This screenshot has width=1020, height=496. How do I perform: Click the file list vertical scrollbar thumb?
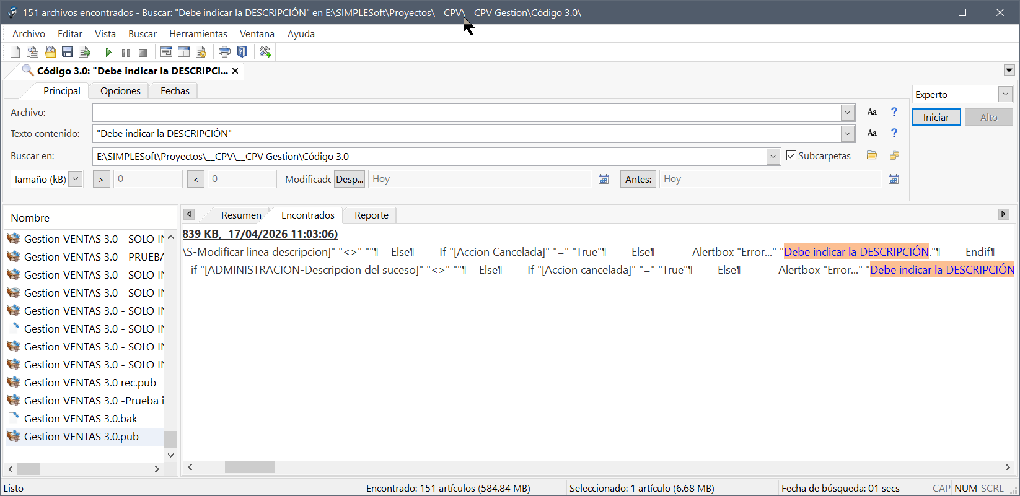click(170, 438)
